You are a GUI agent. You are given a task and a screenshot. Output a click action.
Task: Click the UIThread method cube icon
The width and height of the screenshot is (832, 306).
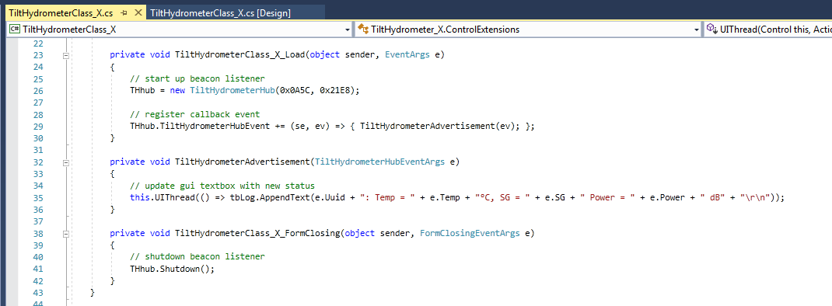pyautogui.click(x=711, y=30)
